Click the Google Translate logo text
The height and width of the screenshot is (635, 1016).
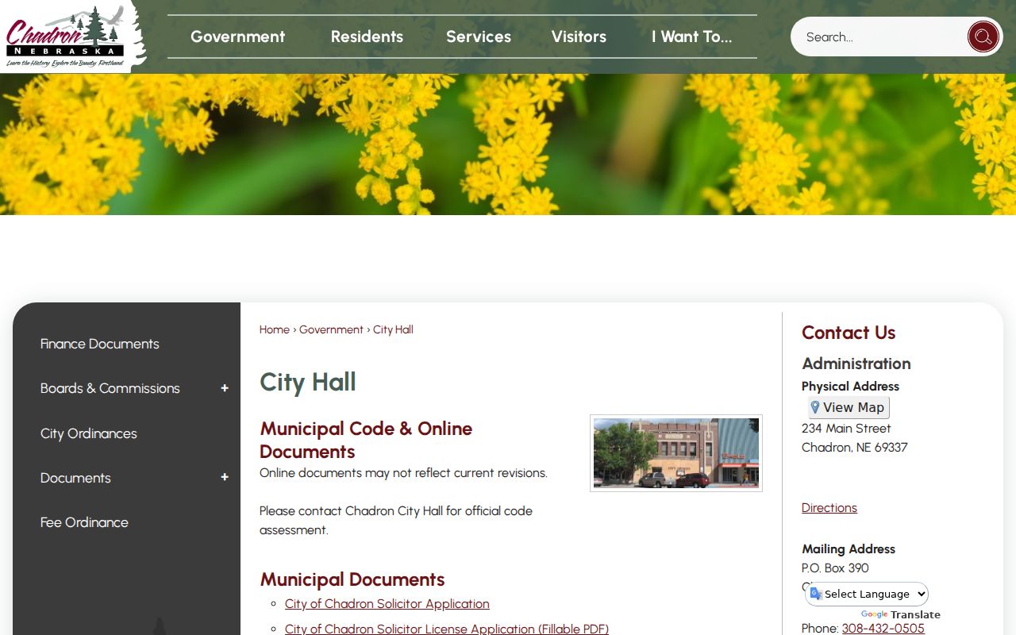(901, 614)
